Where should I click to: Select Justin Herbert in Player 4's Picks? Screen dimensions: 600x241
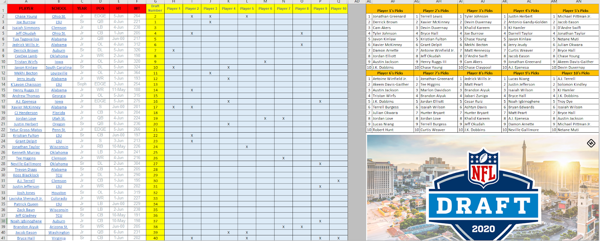(520, 16)
